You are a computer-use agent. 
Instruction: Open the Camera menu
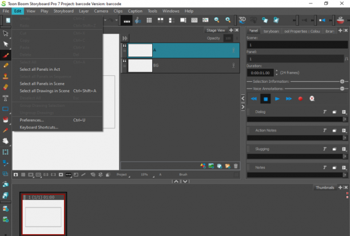(x=101, y=11)
